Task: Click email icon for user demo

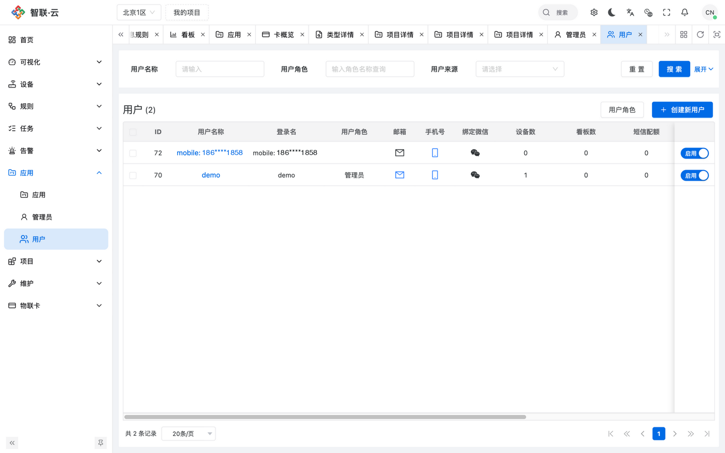Action: pyautogui.click(x=400, y=175)
